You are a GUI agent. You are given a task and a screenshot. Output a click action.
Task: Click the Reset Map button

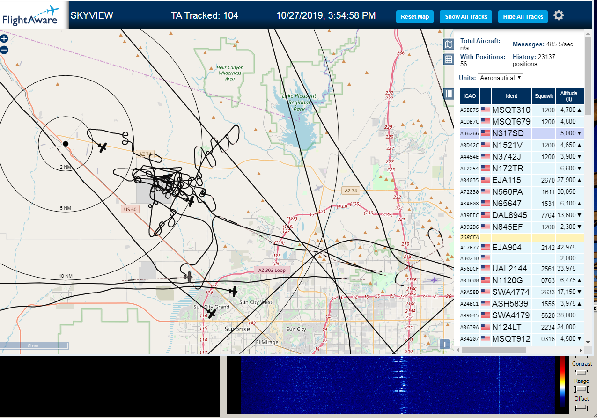tap(415, 17)
